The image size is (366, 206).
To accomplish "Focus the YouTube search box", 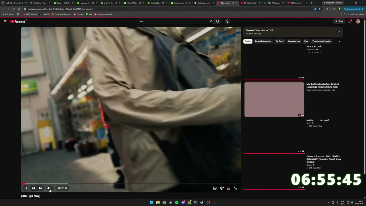I will (x=173, y=21).
